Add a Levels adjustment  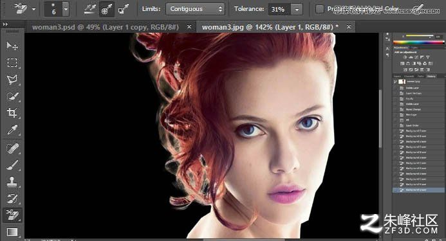pyautogui.click(x=411, y=57)
